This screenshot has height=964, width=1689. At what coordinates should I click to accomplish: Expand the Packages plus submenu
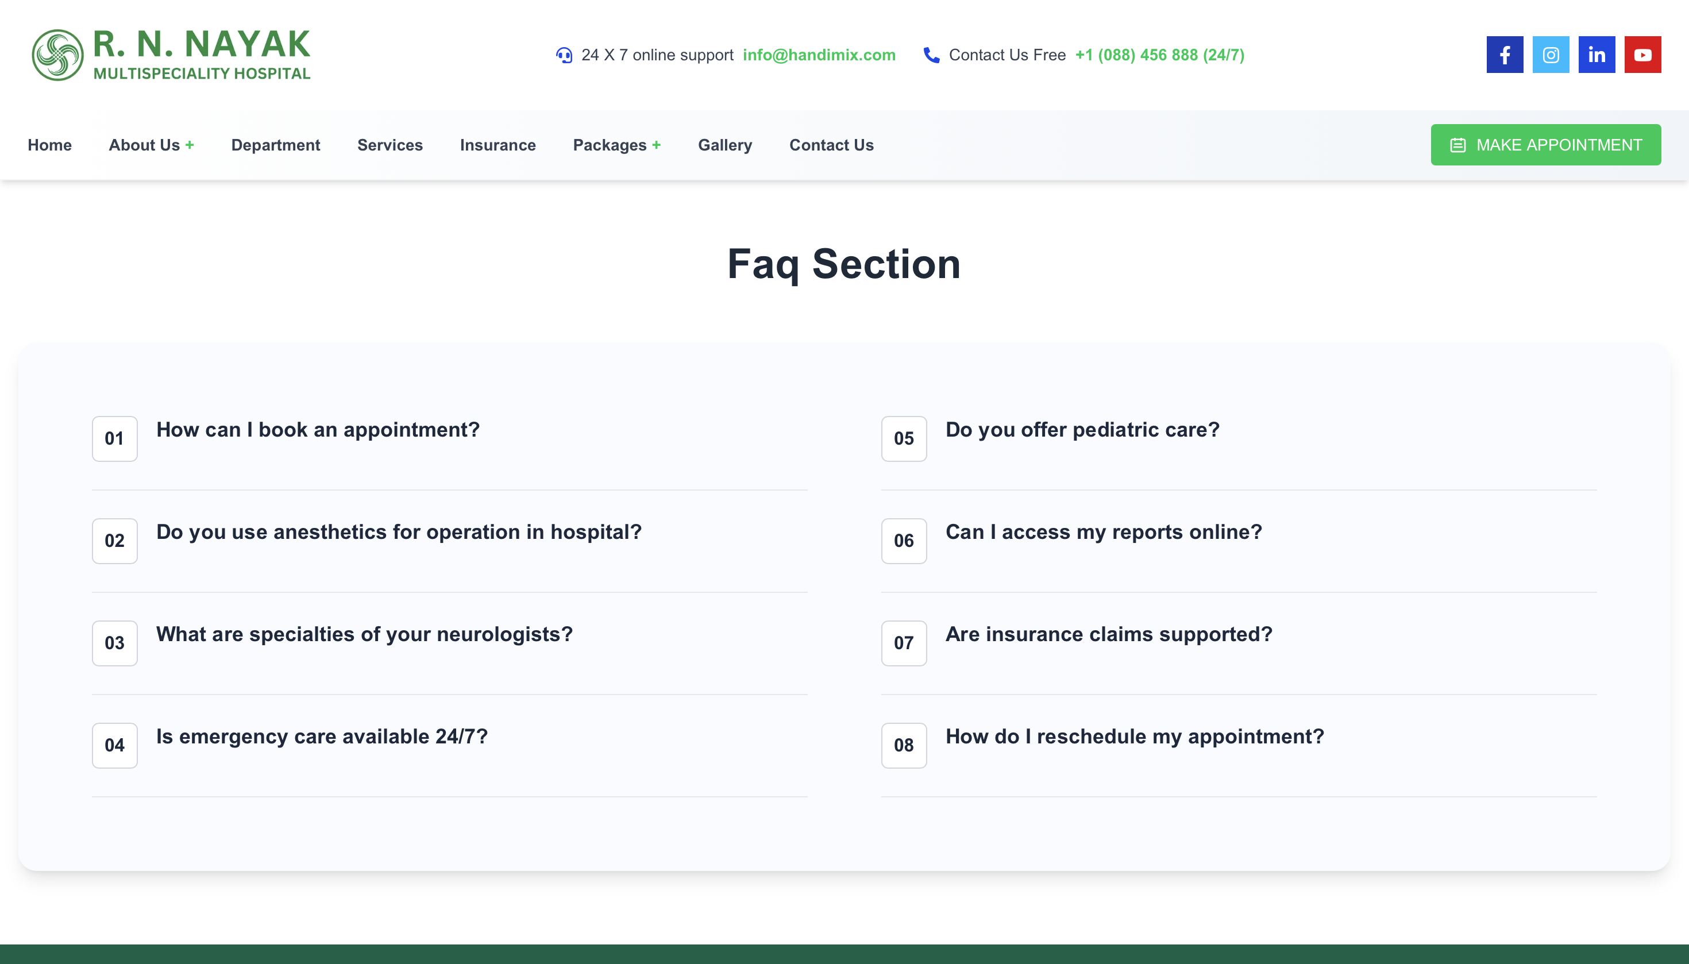[656, 145]
